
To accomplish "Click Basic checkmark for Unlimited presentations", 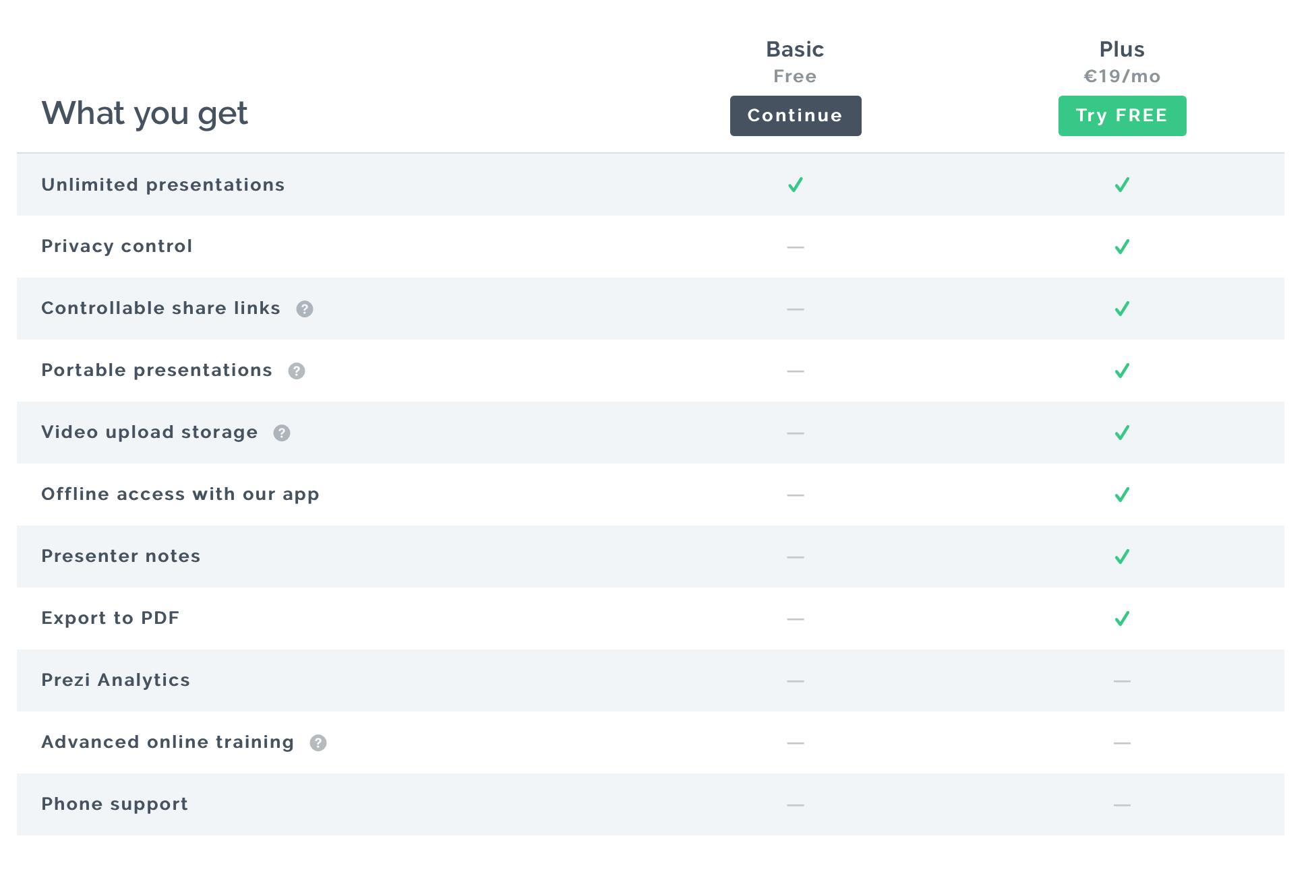I will pyautogui.click(x=796, y=185).
